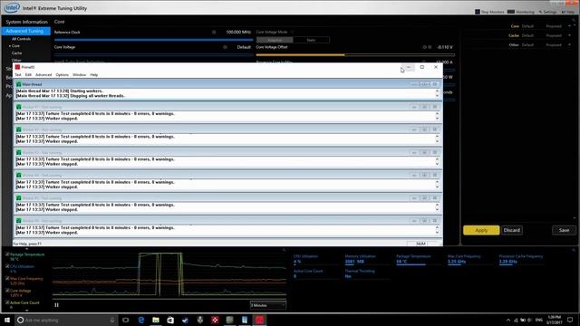Screen dimensions: 580x326
Task: Open the Window menu in Prime95
Action: click(x=79, y=74)
